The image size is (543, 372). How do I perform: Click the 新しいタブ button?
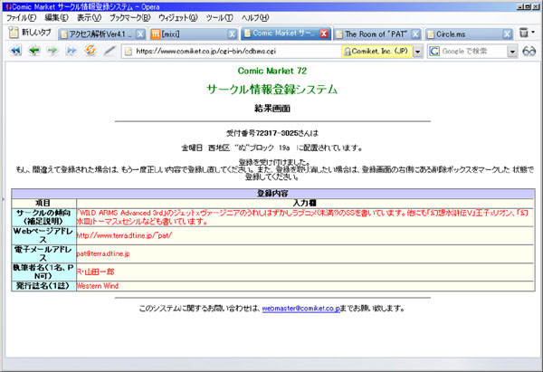coord(31,33)
